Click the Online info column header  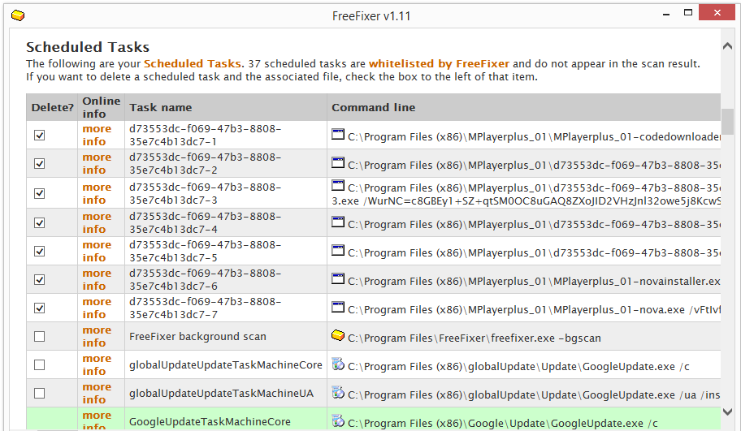101,108
